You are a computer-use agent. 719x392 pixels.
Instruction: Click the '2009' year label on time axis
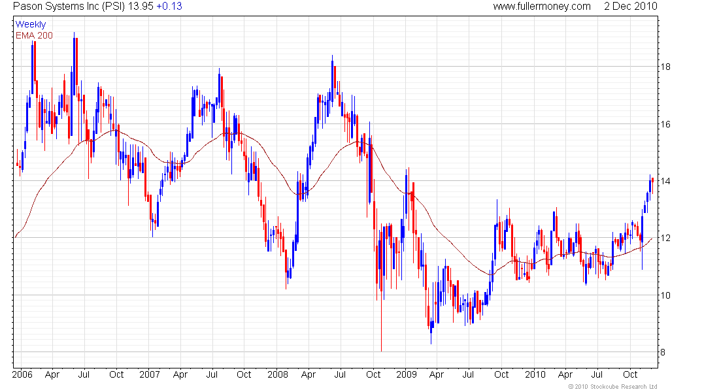coord(407,374)
